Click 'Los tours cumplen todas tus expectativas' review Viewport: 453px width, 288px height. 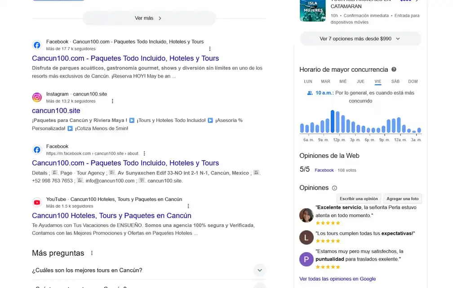(365, 234)
